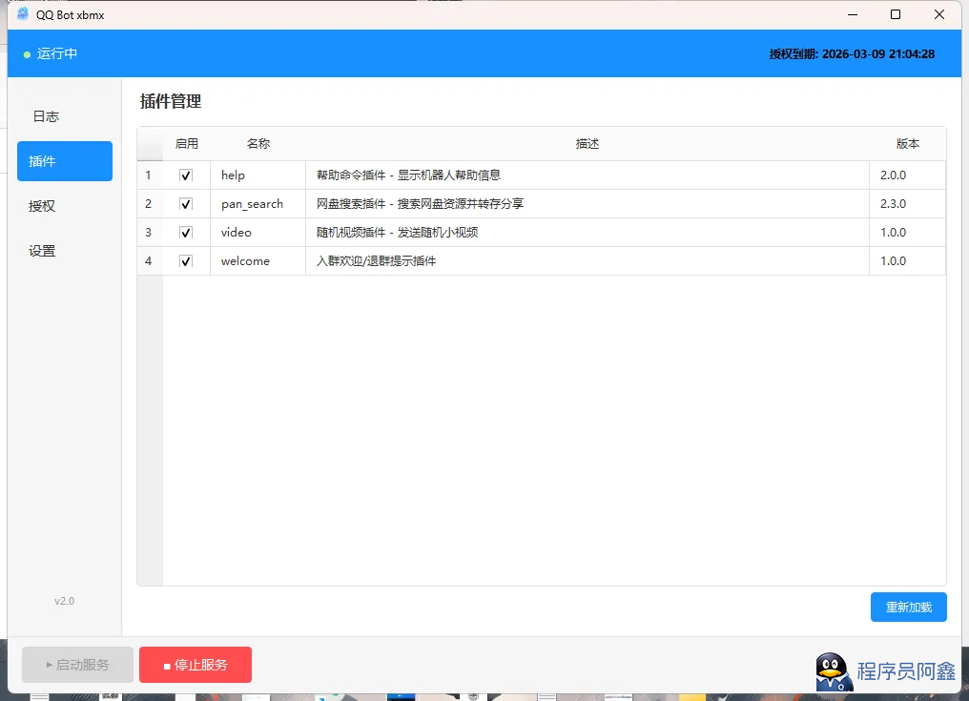Turn off the welcome plugin checkbox

pyautogui.click(x=186, y=261)
